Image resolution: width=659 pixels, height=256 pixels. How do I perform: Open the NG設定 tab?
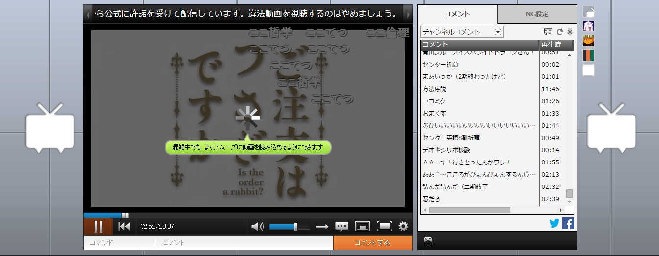coord(537,14)
